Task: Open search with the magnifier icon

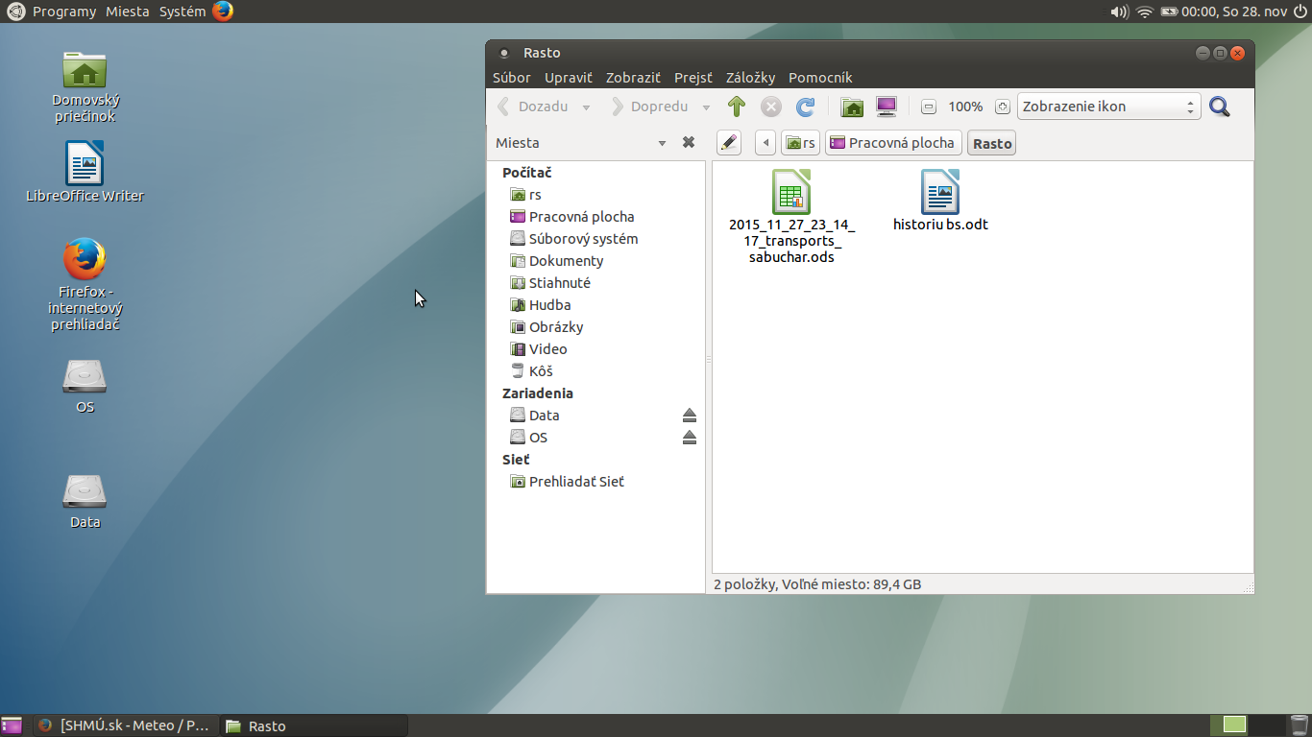Action: pos(1220,107)
